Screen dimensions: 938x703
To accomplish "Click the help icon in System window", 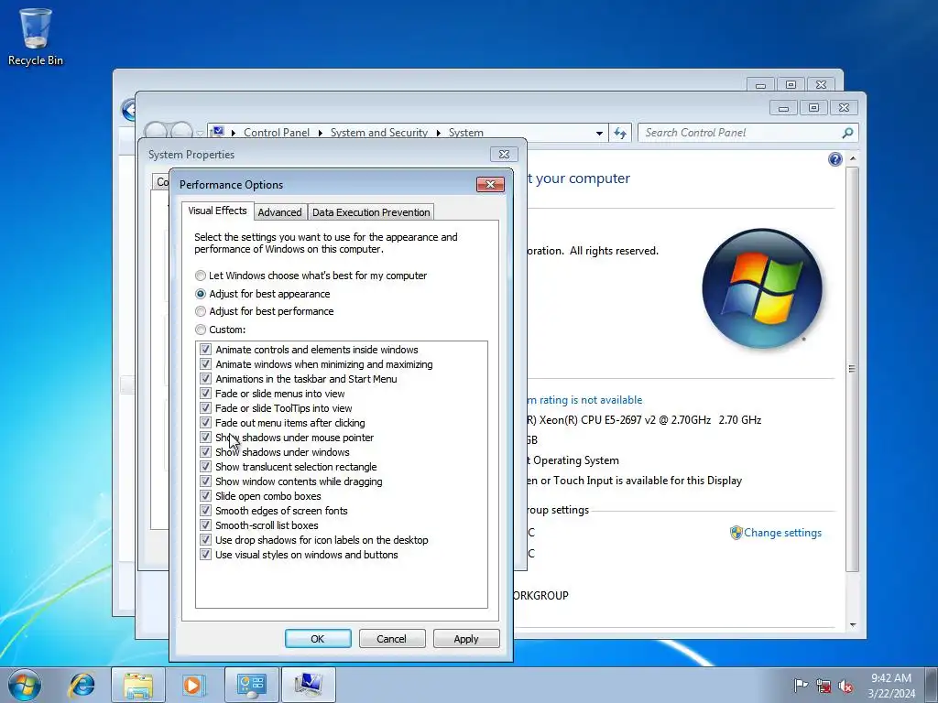I will [835, 159].
